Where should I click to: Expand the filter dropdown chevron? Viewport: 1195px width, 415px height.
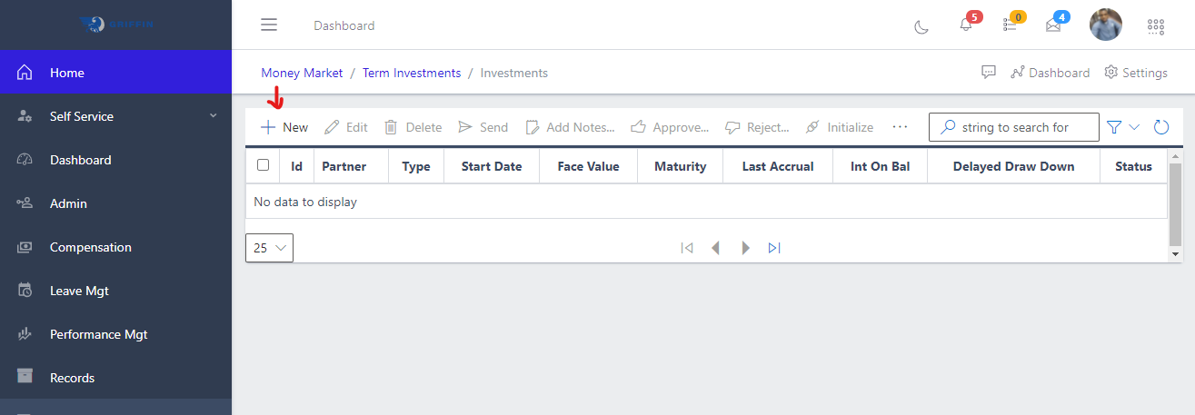point(1134,127)
